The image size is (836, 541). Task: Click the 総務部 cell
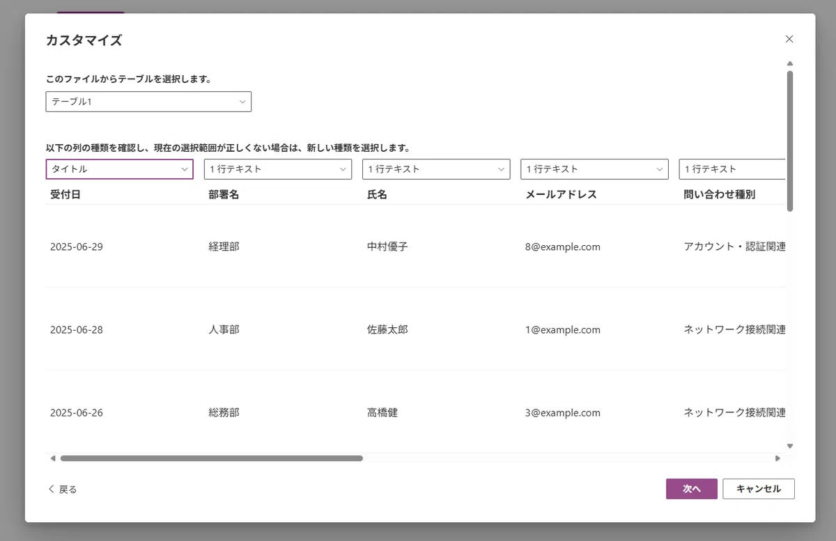coord(224,412)
